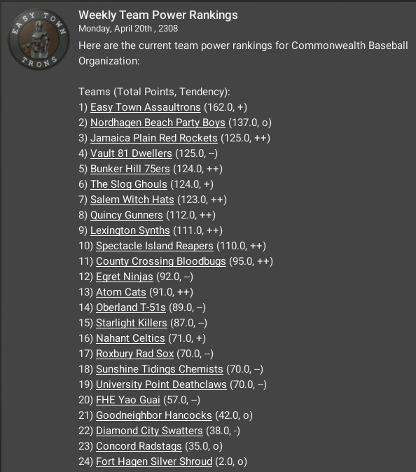
Task: Click the Easy Town Trons team logo
Action: coord(39,39)
